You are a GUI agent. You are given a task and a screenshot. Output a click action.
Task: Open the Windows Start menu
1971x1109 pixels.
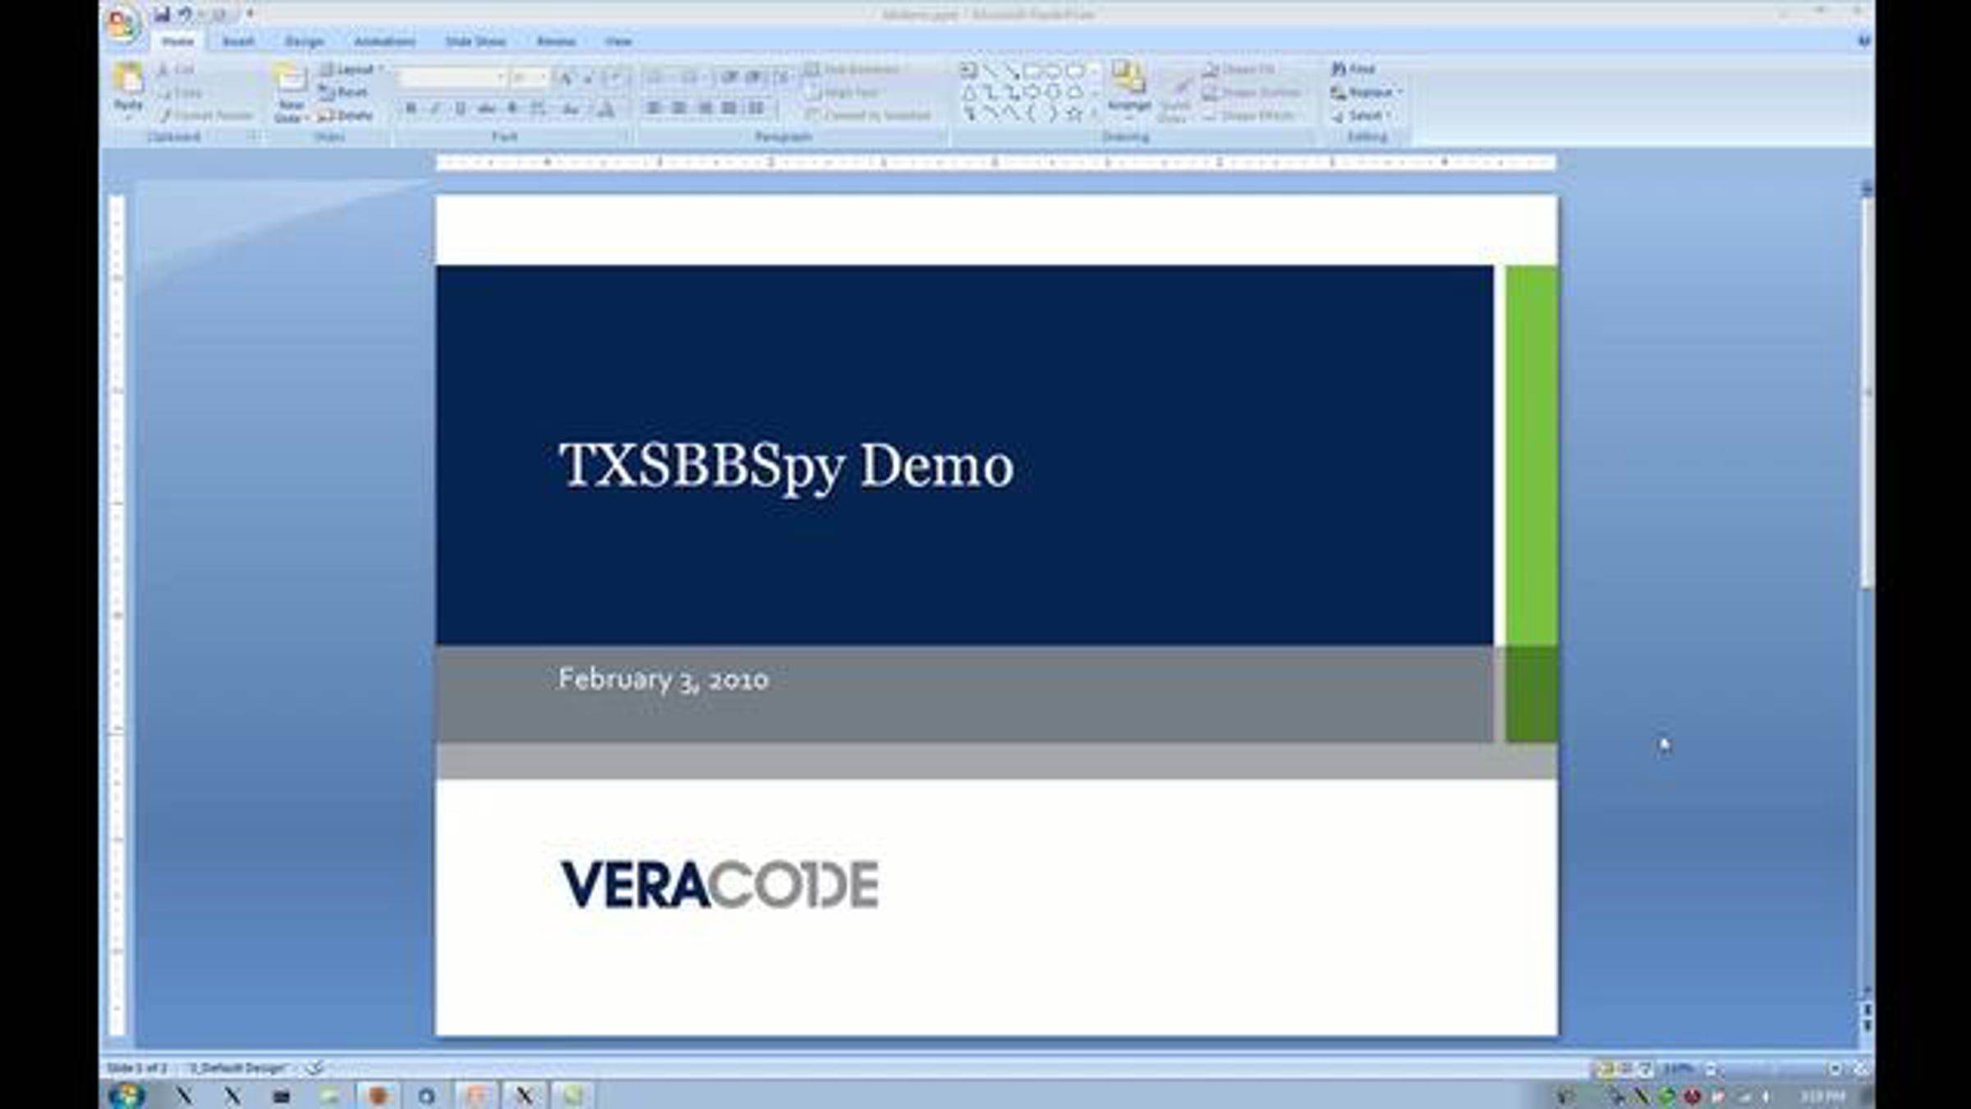pyautogui.click(x=127, y=1095)
